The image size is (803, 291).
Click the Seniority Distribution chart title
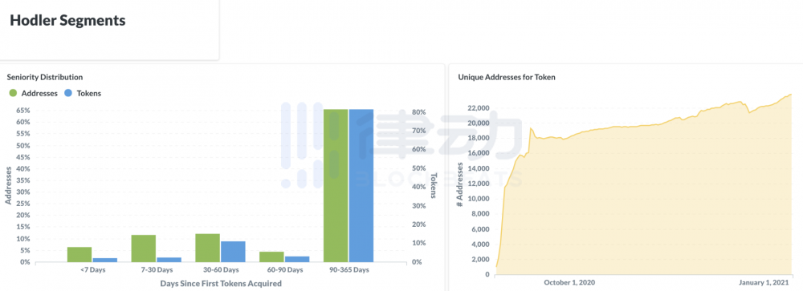tap(45, 77)
